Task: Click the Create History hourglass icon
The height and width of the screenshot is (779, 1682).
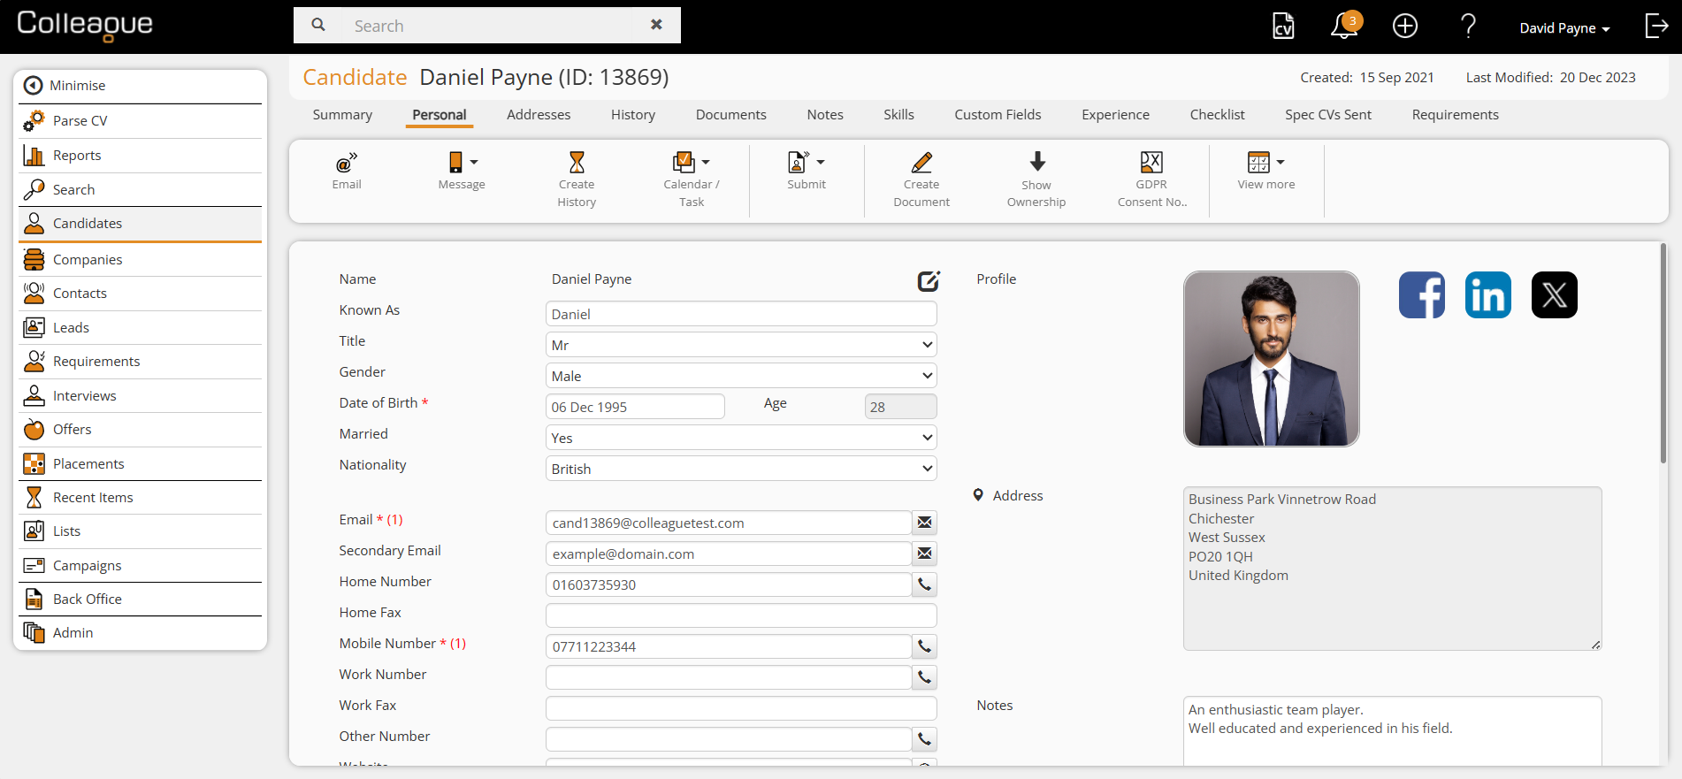Action: (x=577, y=163)
